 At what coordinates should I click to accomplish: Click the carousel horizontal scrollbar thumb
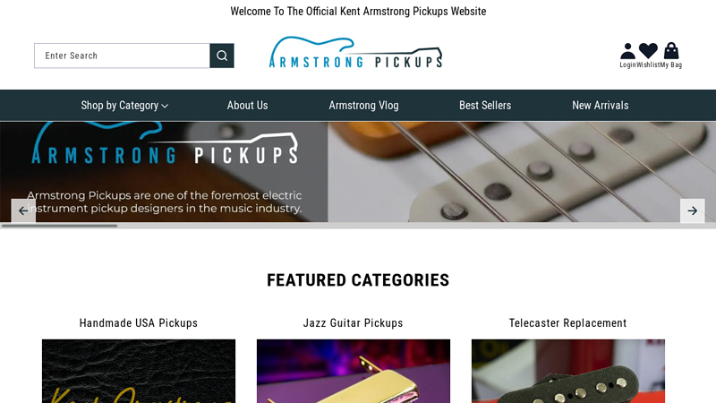pos(59,226)
